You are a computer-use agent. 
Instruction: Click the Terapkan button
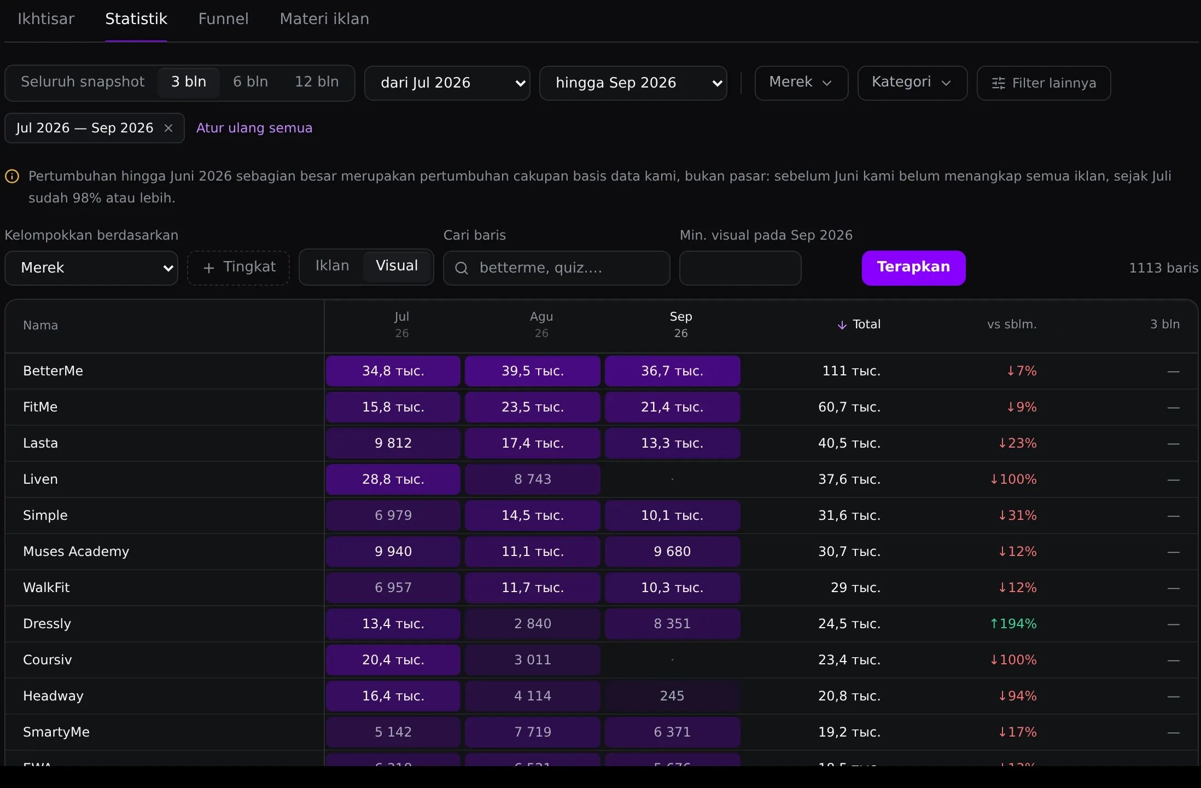913,268
